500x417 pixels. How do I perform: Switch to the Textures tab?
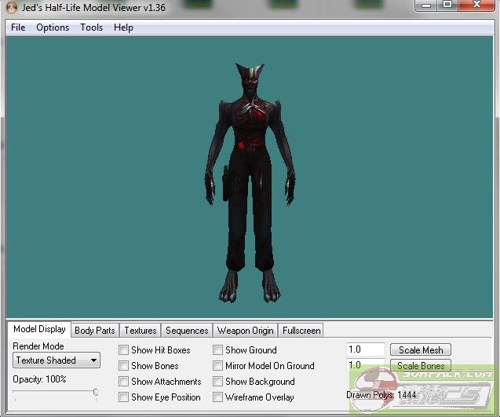141,331
